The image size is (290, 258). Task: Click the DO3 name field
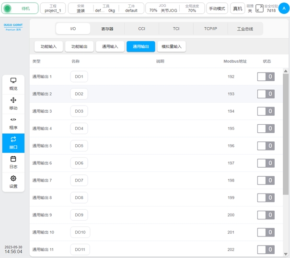[79, 111]
